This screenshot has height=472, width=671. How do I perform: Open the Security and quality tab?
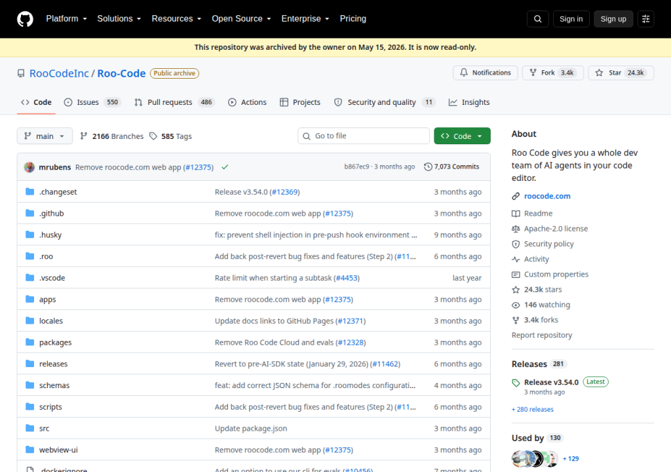coord(384,102)
